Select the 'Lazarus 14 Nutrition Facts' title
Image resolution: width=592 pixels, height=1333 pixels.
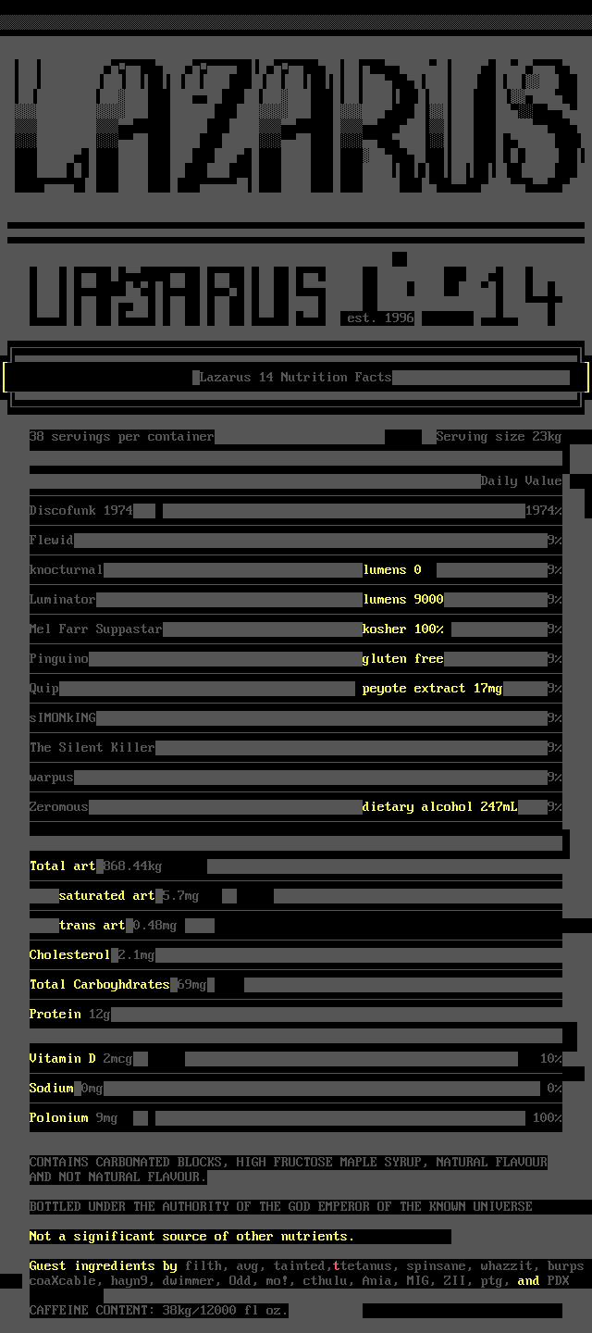tap(295, 377)
